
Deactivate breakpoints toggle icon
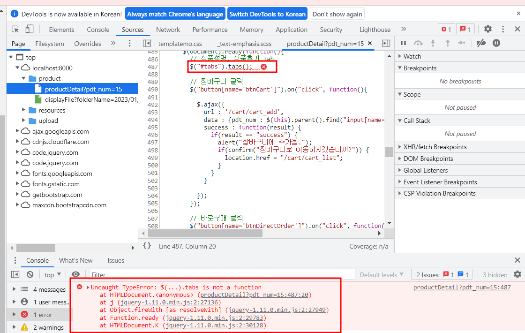[x=481, y=43]
